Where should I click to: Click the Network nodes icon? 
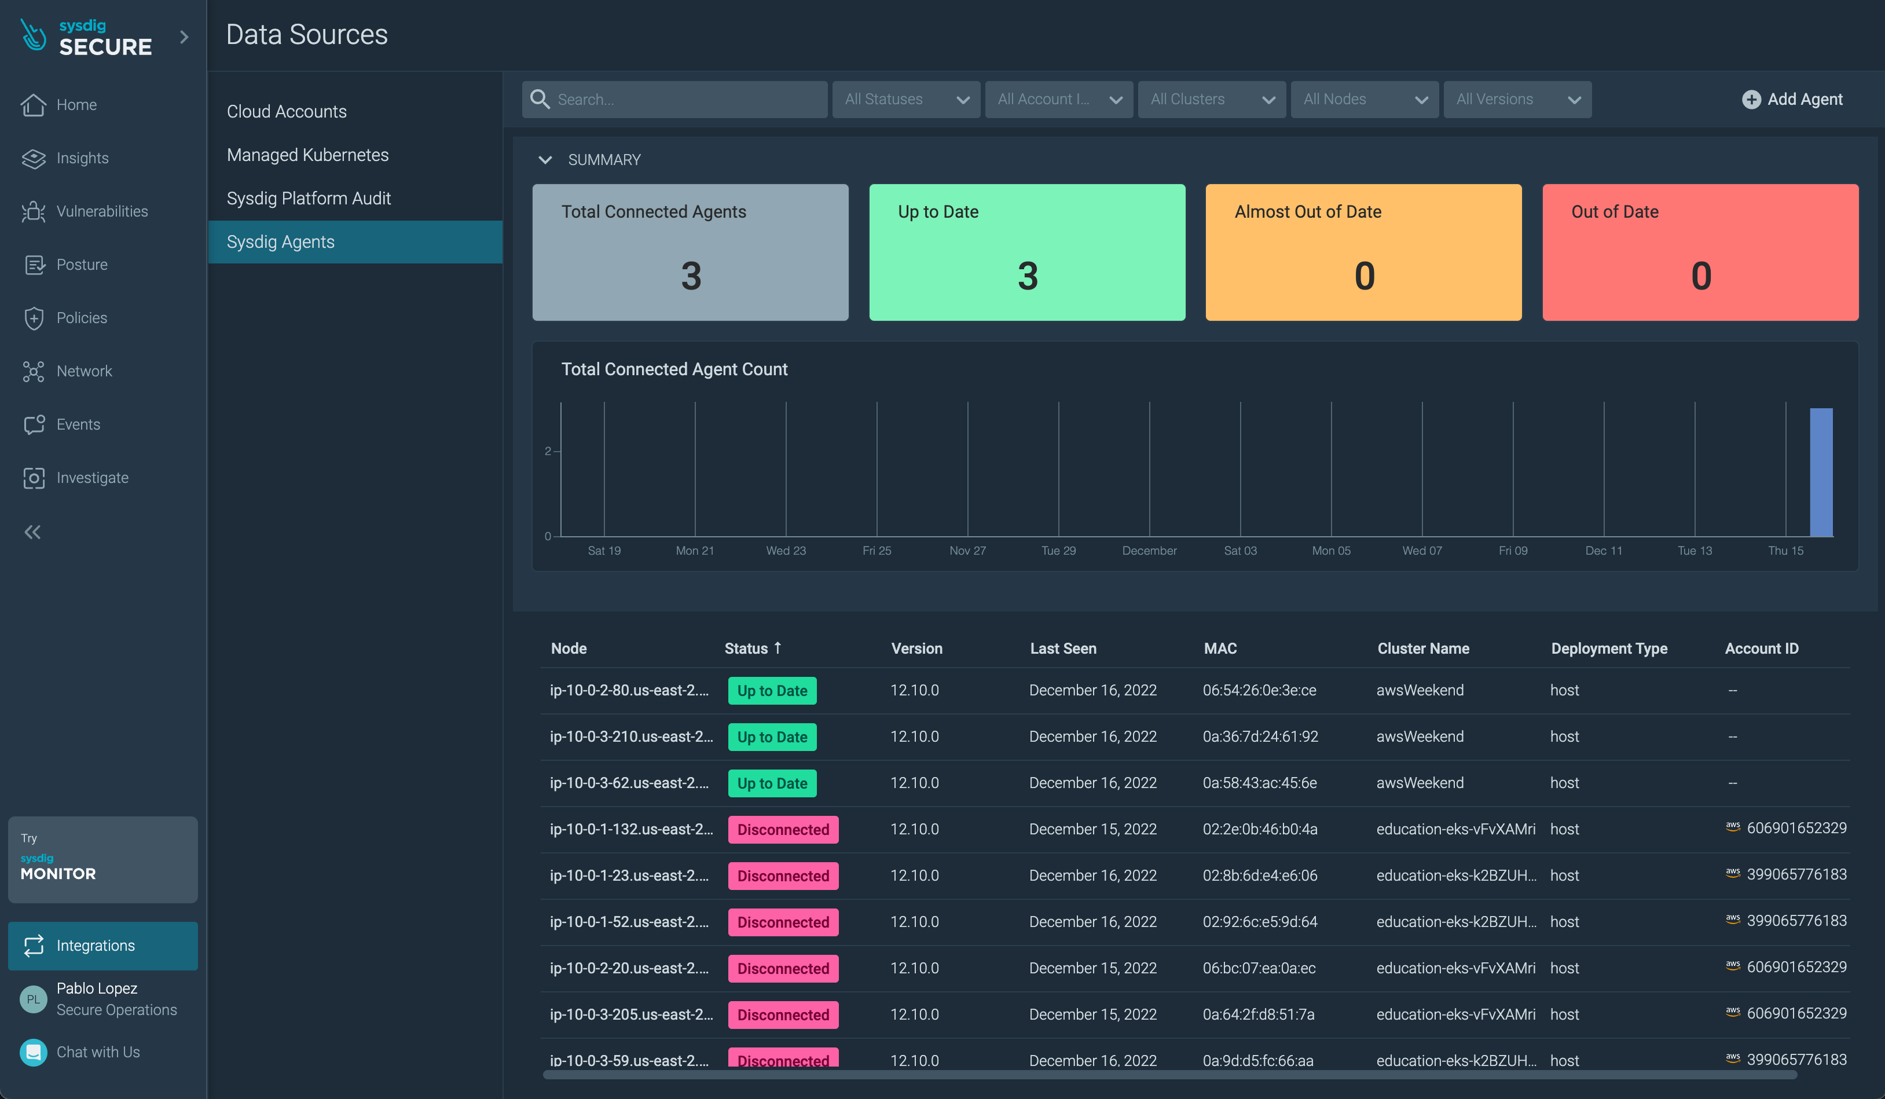[34, 371]
